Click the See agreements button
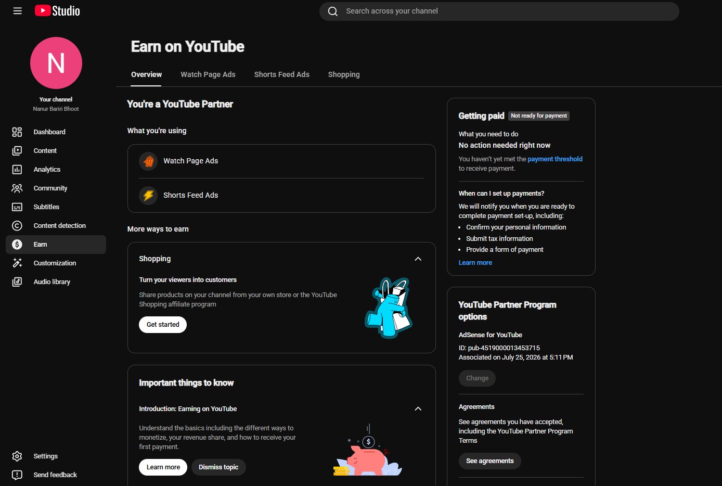The image size is (722, 486). coord(490,461)
